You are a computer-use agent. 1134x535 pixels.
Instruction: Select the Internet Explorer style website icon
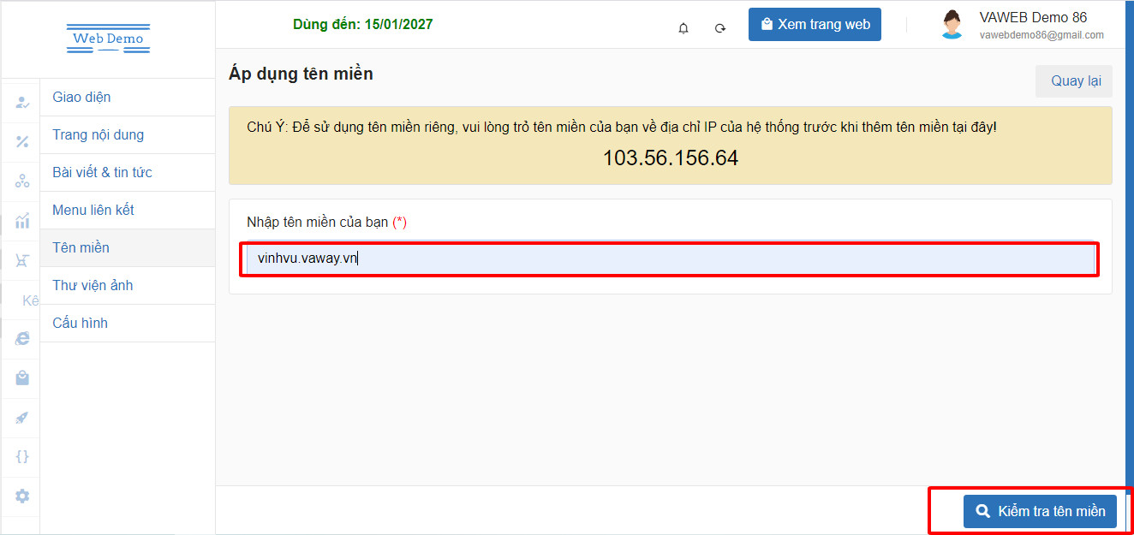click(x=22, y=338)
